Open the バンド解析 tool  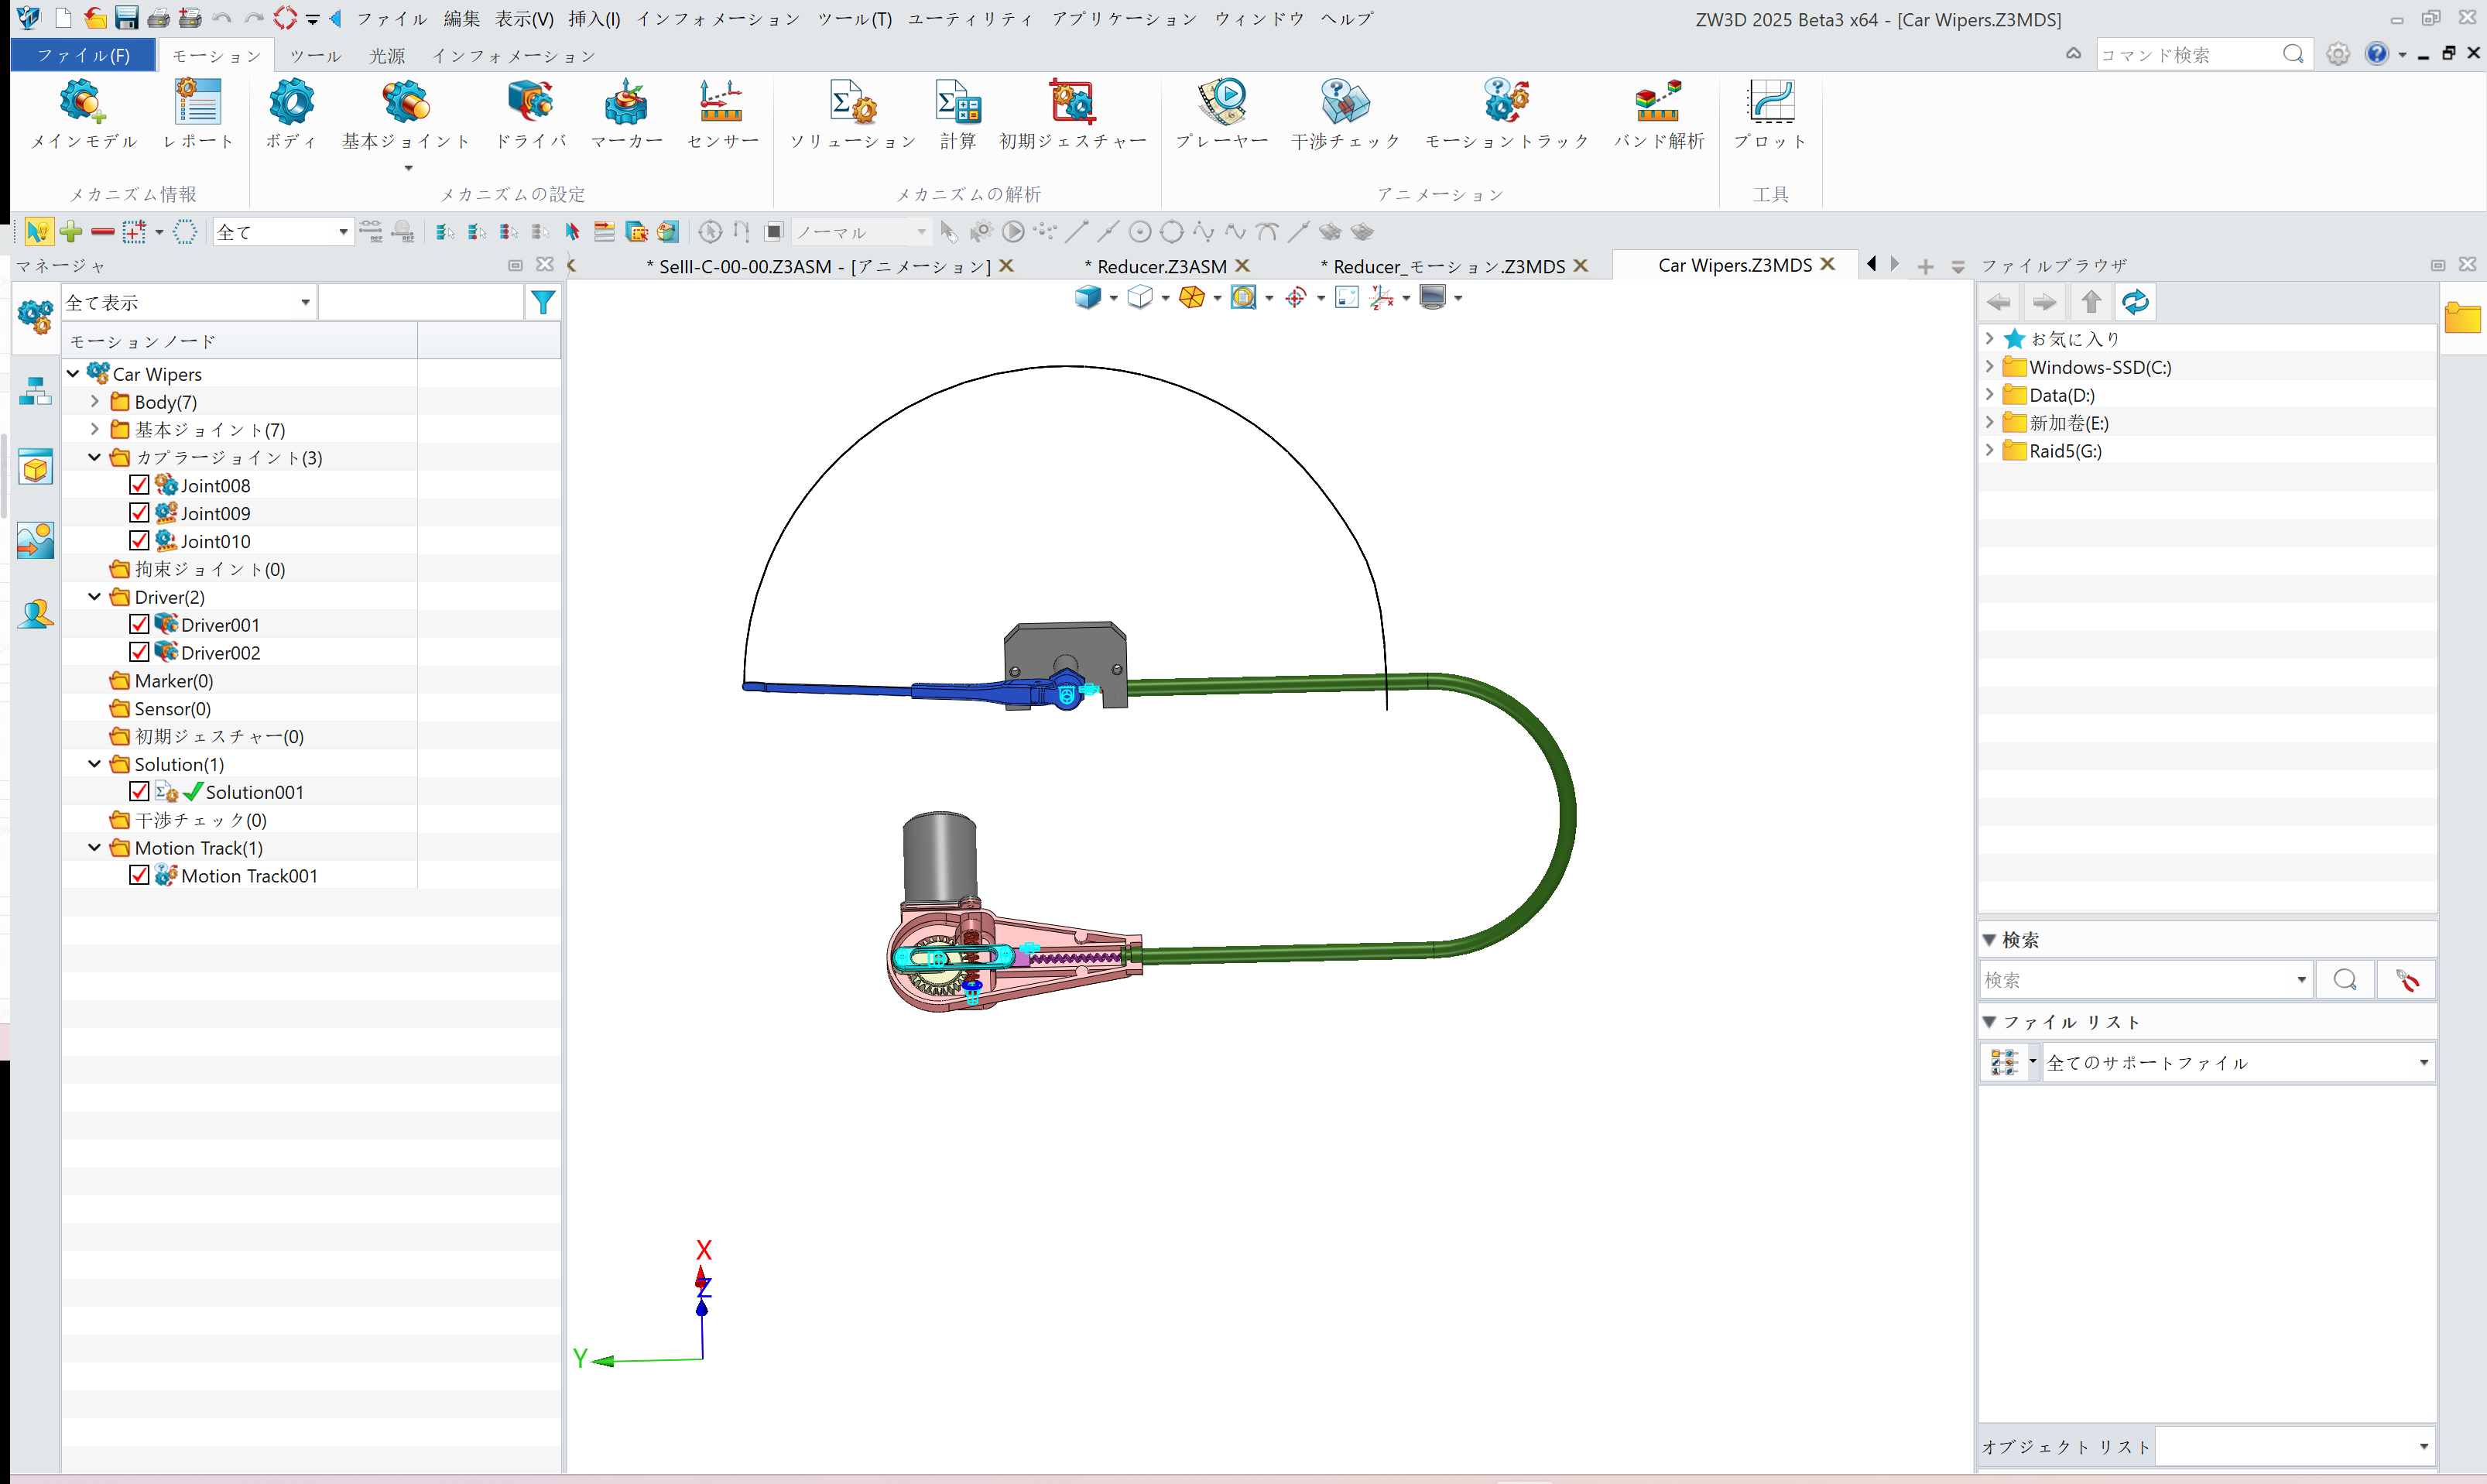click(1658, 114)
